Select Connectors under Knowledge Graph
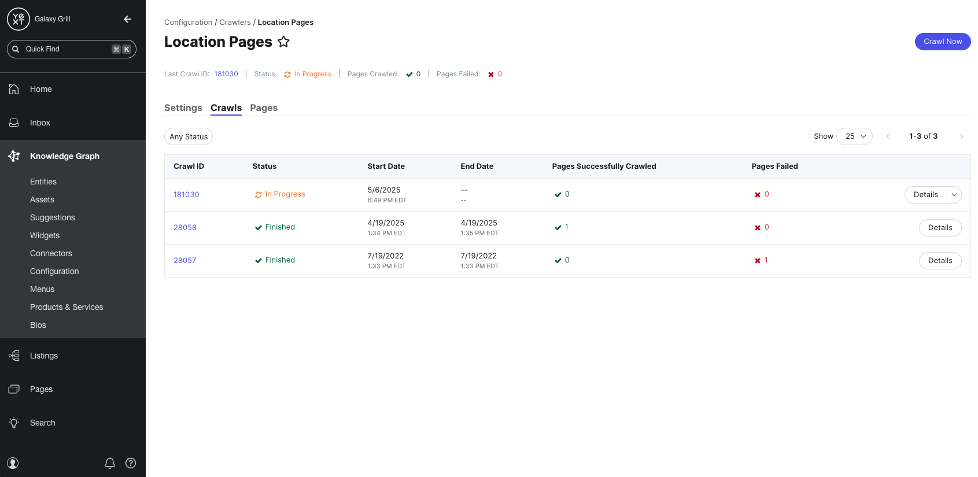Viewport: 978px width, 477px height. point(51,253)
